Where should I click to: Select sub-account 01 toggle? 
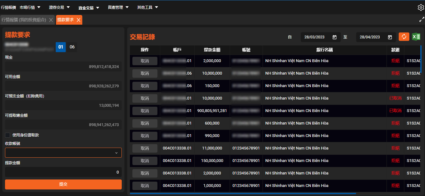(61, 47)
